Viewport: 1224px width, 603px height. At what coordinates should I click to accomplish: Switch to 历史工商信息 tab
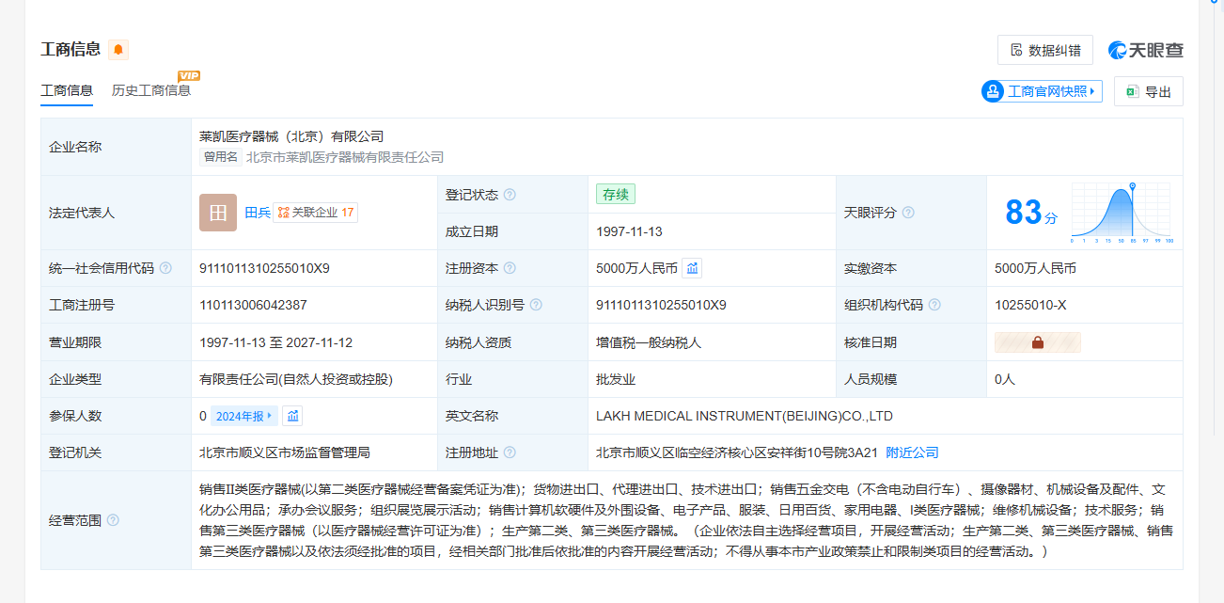tap(151, 90)
